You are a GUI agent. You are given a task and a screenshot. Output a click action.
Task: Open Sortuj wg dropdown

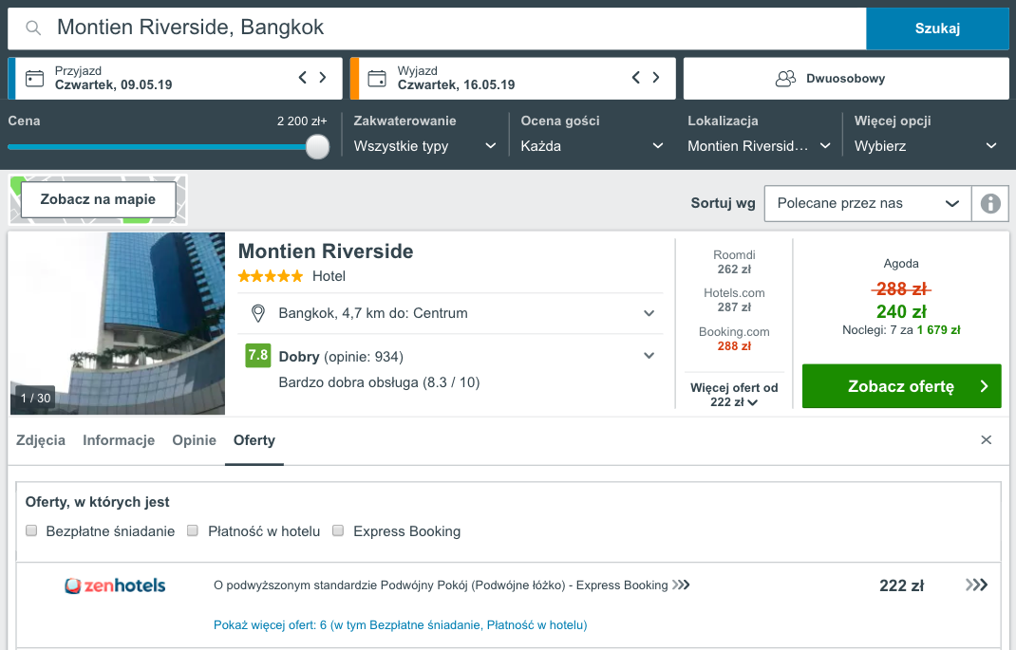click(868, 203)
